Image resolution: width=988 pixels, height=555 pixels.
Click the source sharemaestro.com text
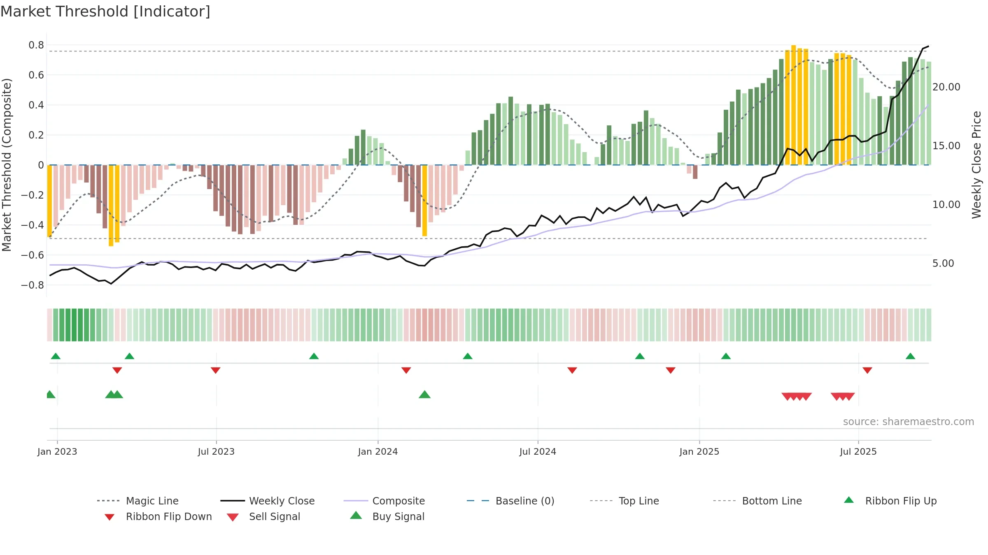[908, 422]
